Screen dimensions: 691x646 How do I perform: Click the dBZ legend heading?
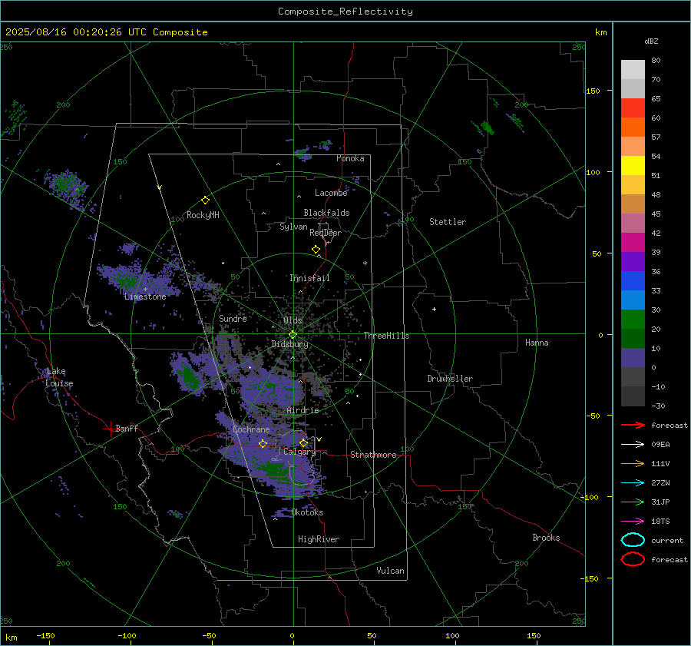click(x=651, y=41)
